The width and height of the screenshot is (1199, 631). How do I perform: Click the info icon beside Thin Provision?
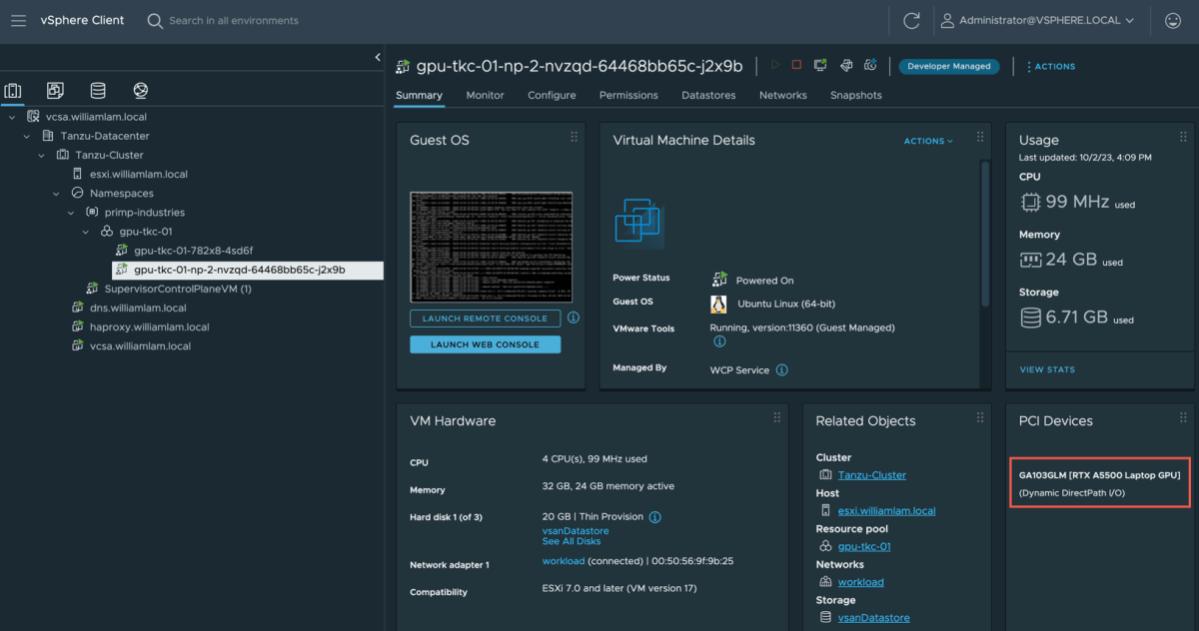click(x=655, y=517)
